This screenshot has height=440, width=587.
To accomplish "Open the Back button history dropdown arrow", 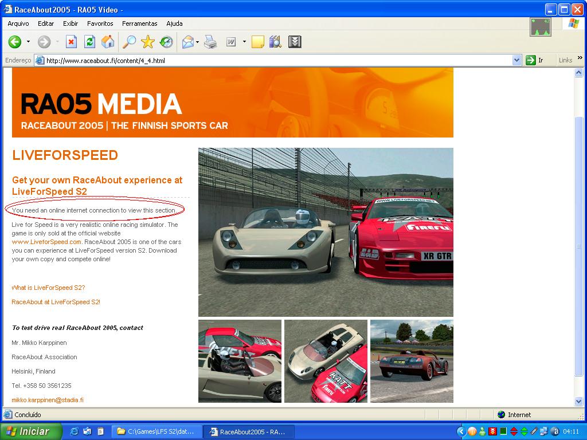I will click(29, 42).
